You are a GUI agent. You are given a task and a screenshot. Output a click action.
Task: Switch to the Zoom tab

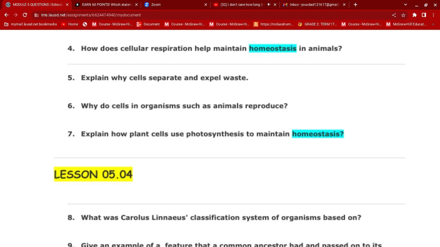coord(174,5)
